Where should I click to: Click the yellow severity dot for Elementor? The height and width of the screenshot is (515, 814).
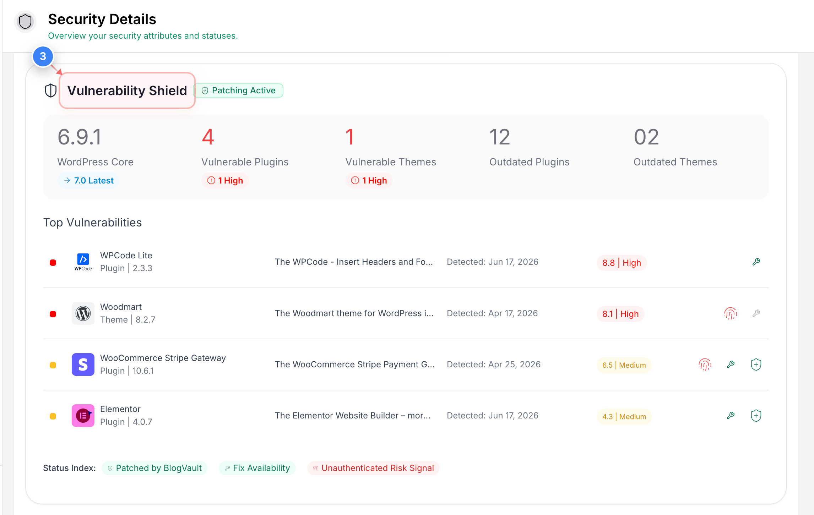(x=53, y=416)
